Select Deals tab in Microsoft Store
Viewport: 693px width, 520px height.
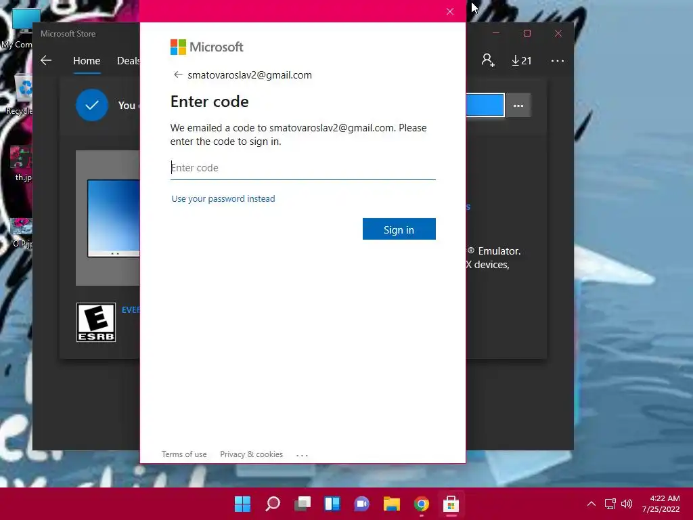128,60
